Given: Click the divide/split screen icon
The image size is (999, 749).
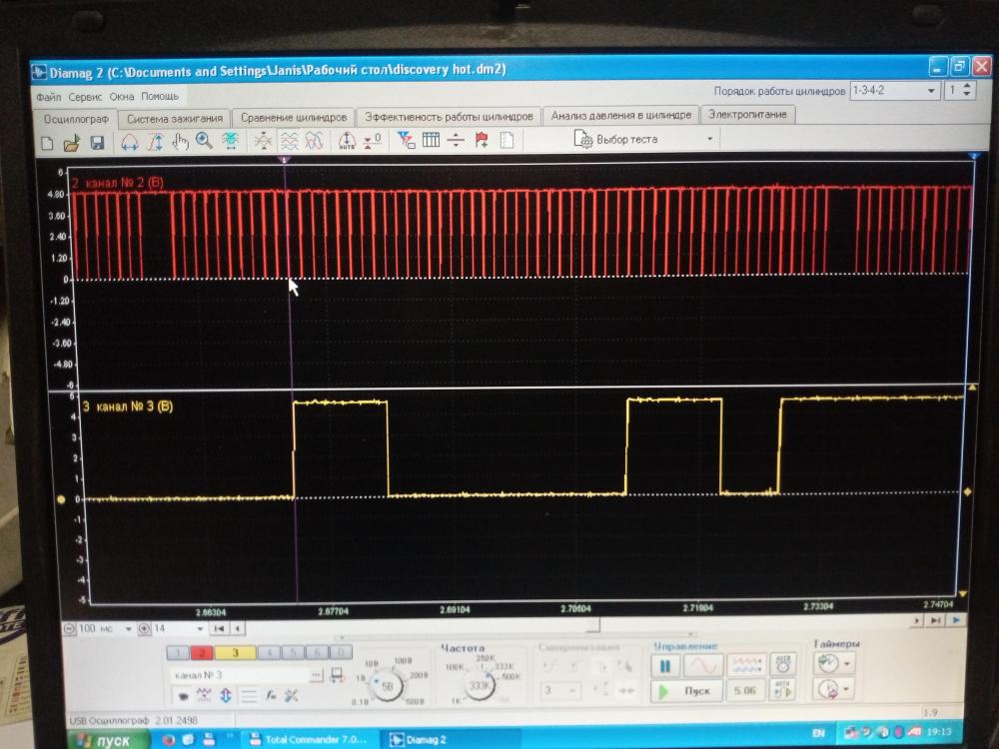Looking at the screenshot, I should click(456, 140).
